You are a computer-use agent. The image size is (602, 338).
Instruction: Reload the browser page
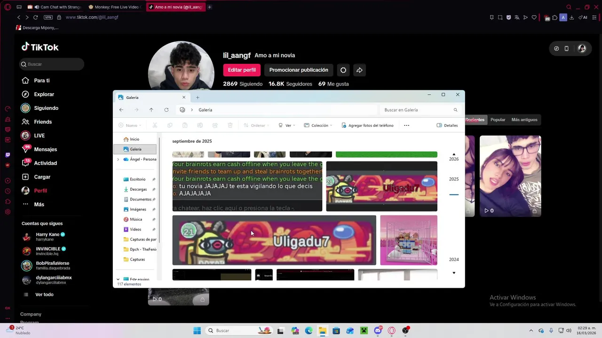click(x=35, y=17)
